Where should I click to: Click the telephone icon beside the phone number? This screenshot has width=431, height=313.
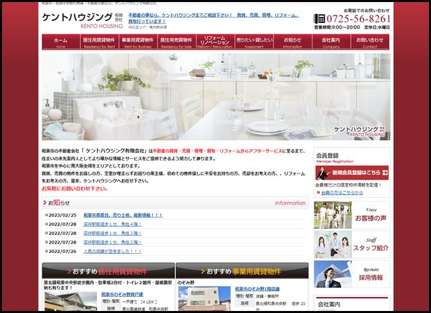pyautogui.click(x=319, y=19)
